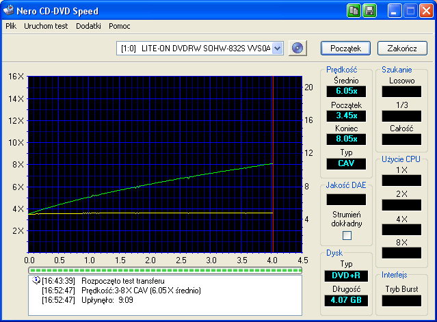This screenshot has width=437, height=322.
Task: Click the Początek button
Action: tap(345, 49)
